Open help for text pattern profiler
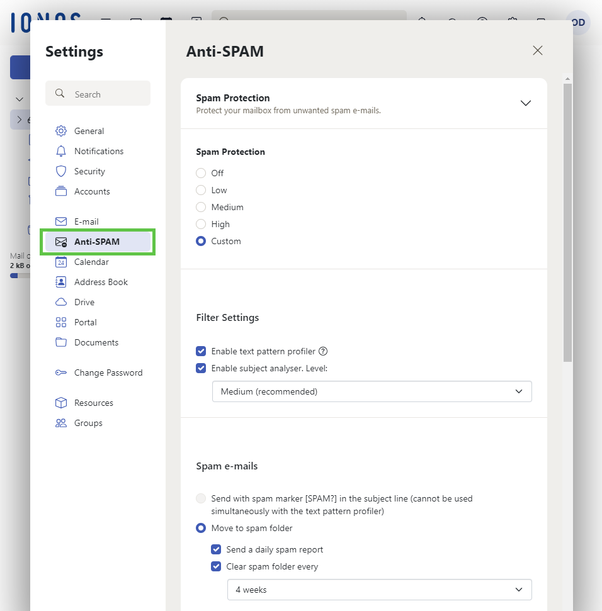The width and height of the screenshot is (602, 611). (323, 351)
